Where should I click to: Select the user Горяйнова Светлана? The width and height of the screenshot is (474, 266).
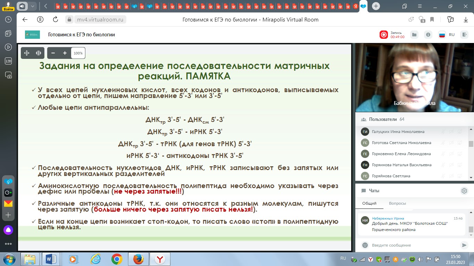(391, 176)
